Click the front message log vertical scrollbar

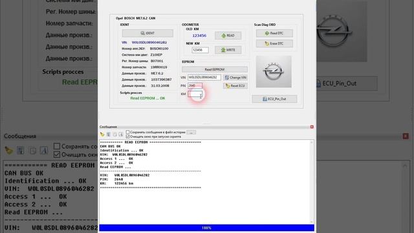(312, 182)
